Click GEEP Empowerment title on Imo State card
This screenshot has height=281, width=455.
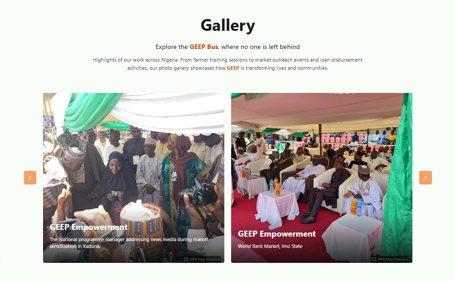[277, 234]
